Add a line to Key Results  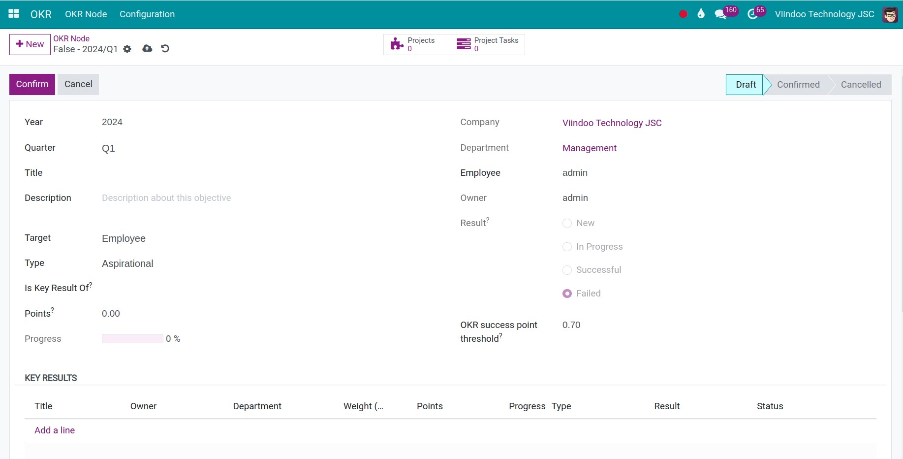coord(55,430)
